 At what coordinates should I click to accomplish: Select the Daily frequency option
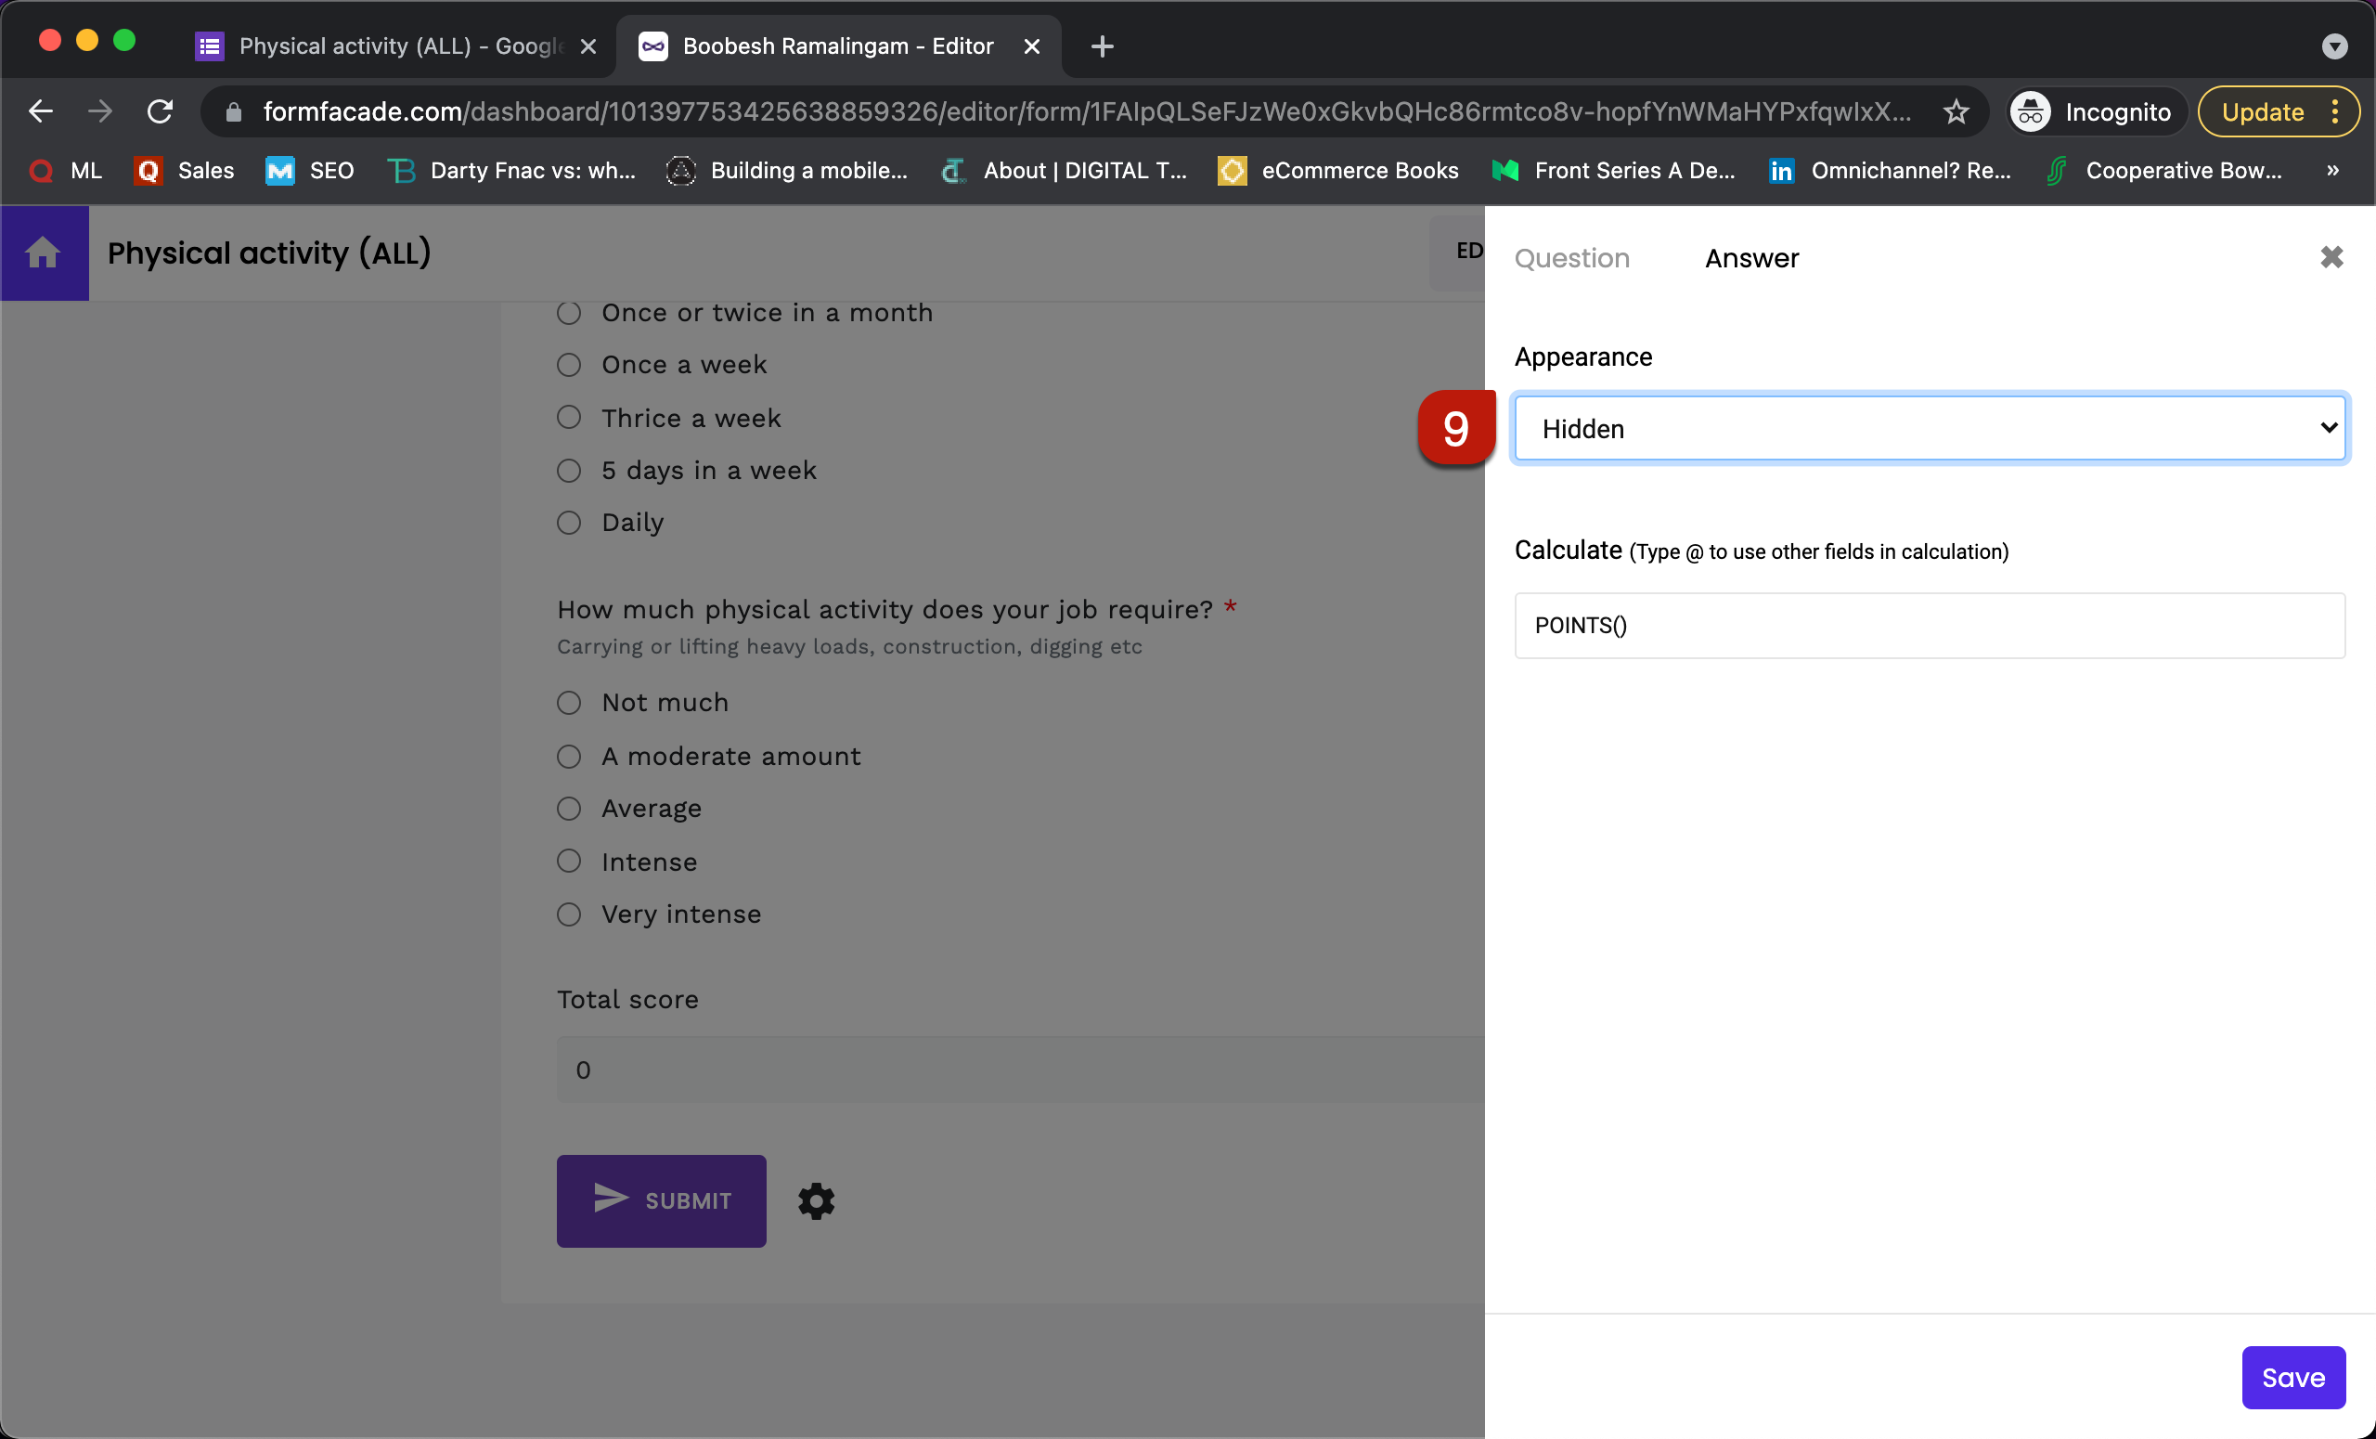point(568,522)
